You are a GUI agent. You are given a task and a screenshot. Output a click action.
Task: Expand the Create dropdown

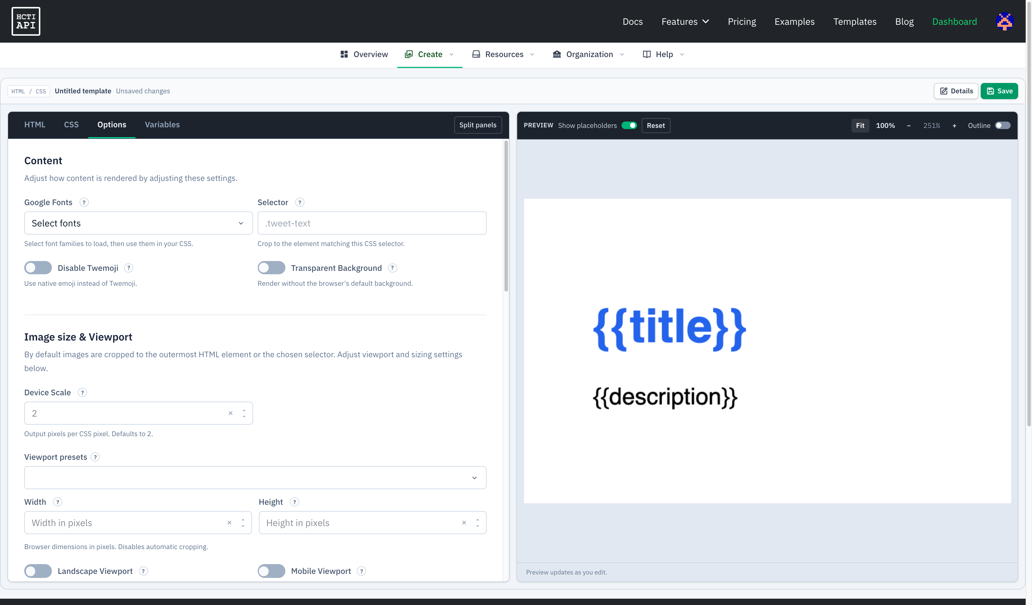pyautogui.click(x=430, y=54)
